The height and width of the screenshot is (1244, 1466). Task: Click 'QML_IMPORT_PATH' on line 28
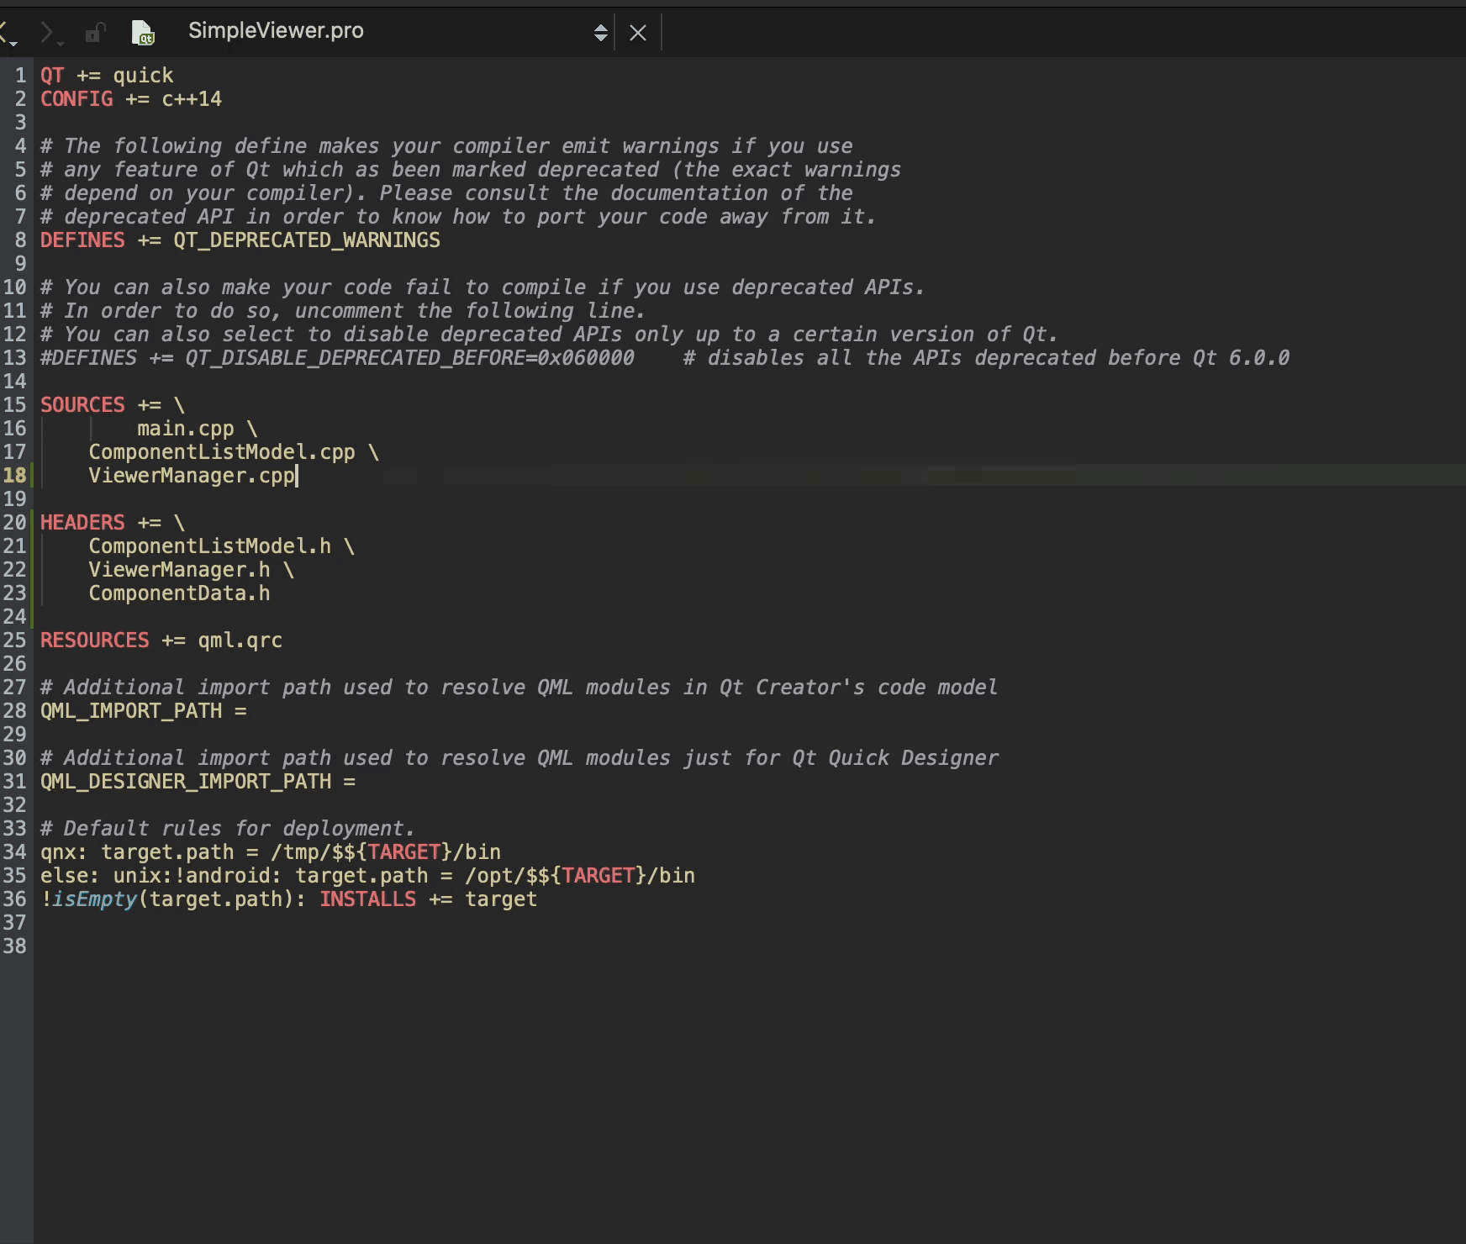(x=131, y=711)
